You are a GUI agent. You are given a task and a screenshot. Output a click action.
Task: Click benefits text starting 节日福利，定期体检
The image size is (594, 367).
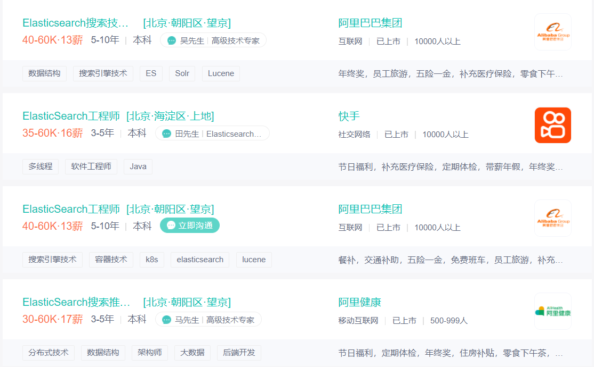coord(451,353)
